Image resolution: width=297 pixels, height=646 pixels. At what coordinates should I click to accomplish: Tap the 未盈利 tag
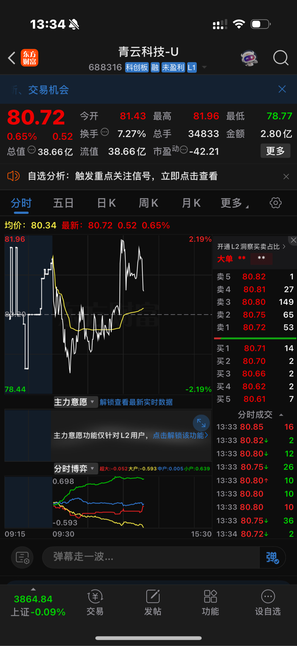pos(173,67)
